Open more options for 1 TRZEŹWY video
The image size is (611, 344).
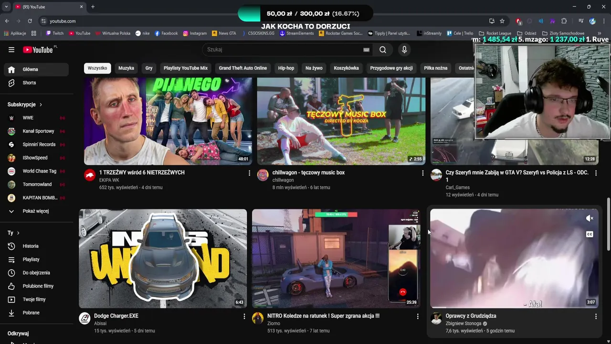click(x=249, y=173)
